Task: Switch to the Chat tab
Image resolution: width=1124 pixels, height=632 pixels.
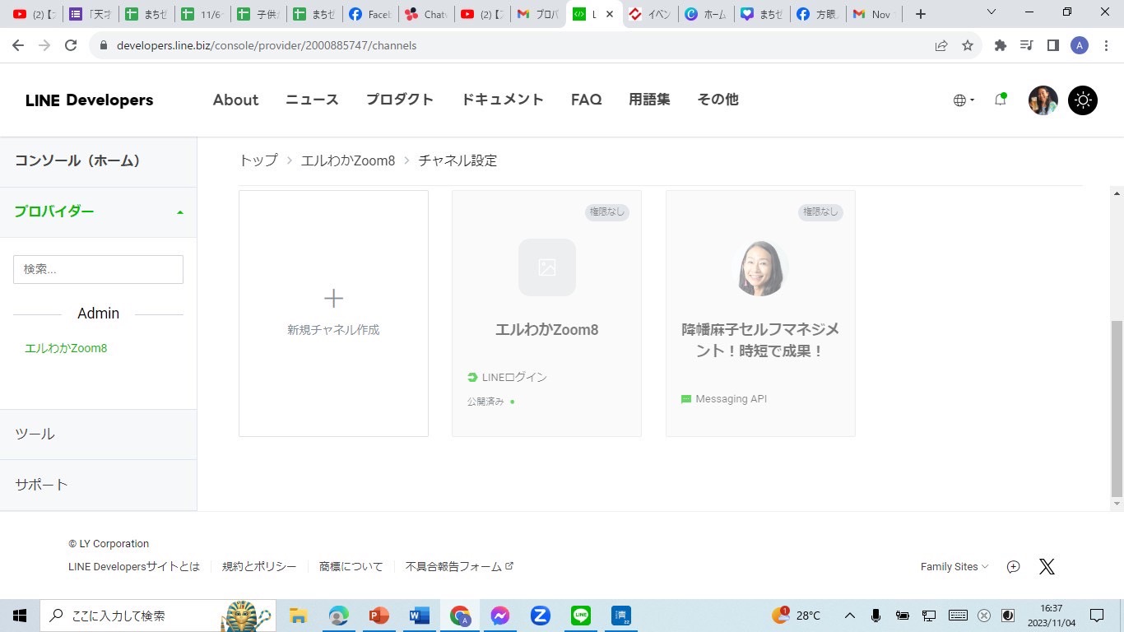Action: (x=425, y=14)
